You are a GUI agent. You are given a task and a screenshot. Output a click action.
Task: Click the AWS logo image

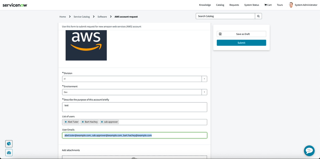pos(86,45)
